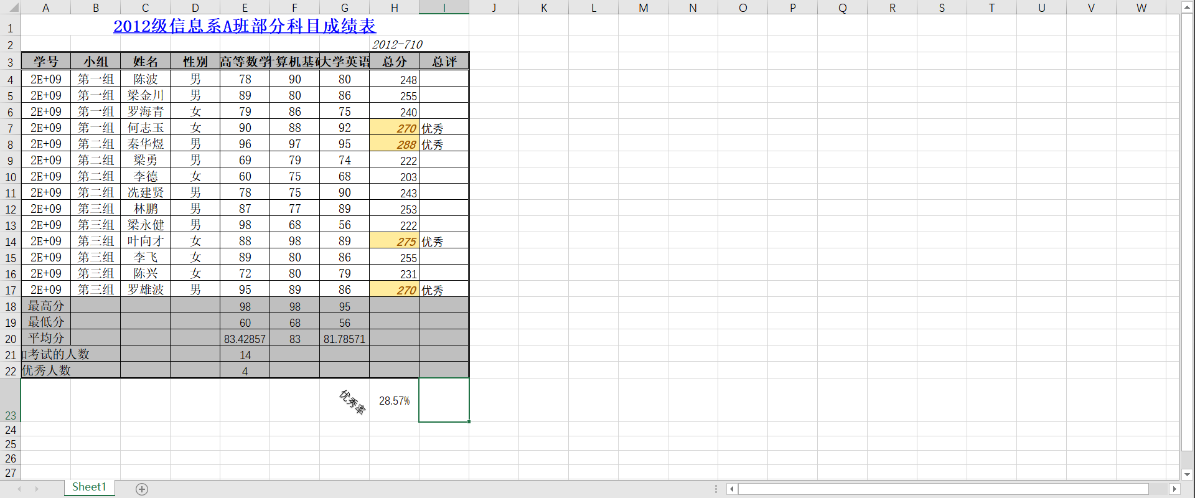The height and width of the screenshot is (498, 1195).
Task: Click the sheet tab bar split handle
Action: pos(716,489)
